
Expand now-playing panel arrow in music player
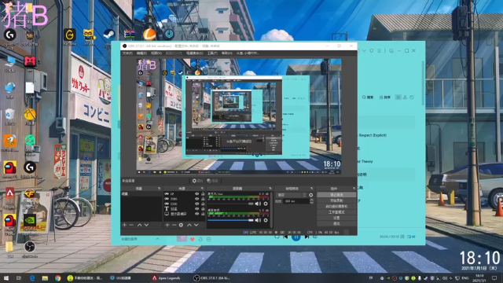157,239
